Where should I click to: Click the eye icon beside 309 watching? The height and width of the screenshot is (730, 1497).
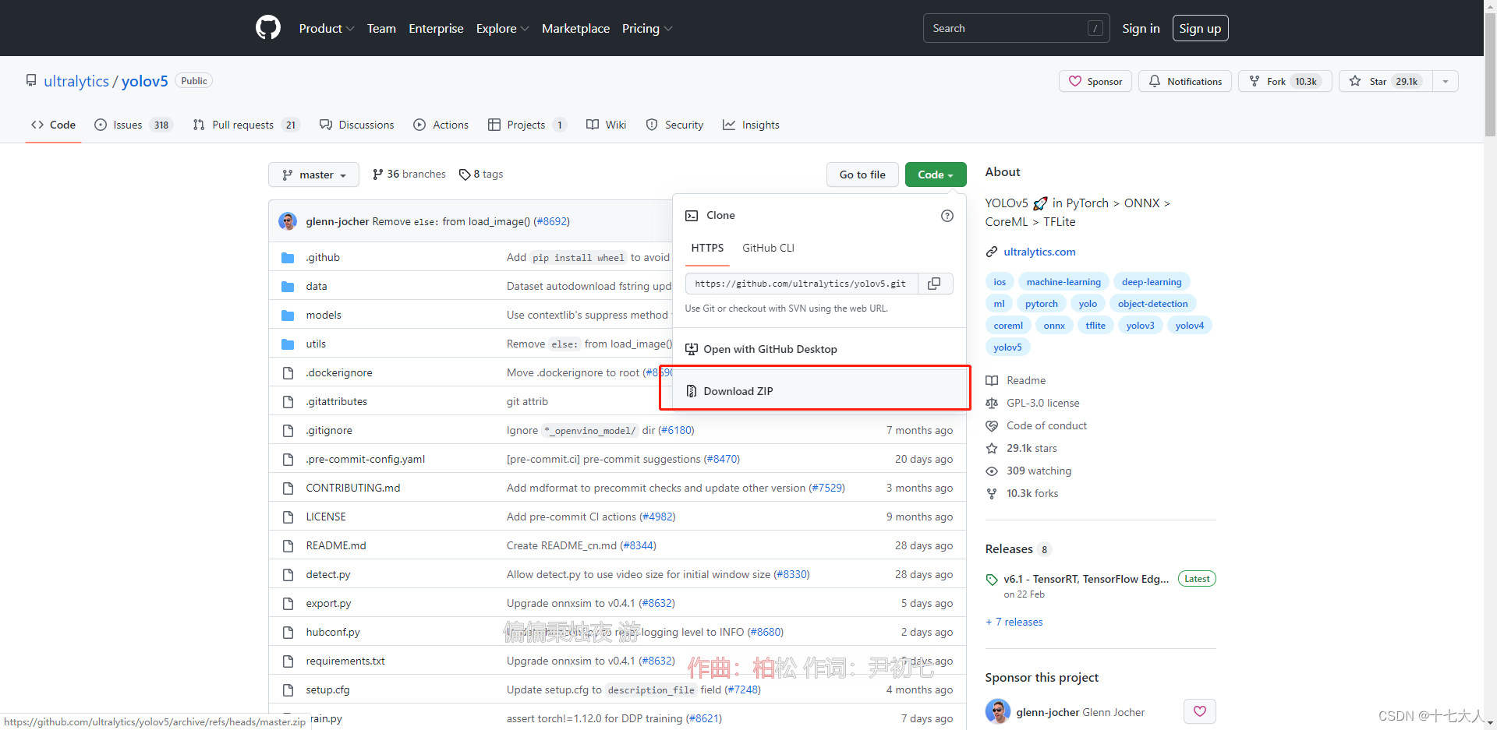992,471
